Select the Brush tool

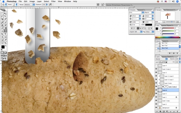click(x=5, y=23)
